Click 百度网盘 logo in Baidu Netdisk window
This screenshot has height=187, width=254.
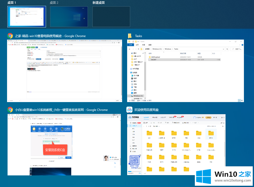pos(134,117)
